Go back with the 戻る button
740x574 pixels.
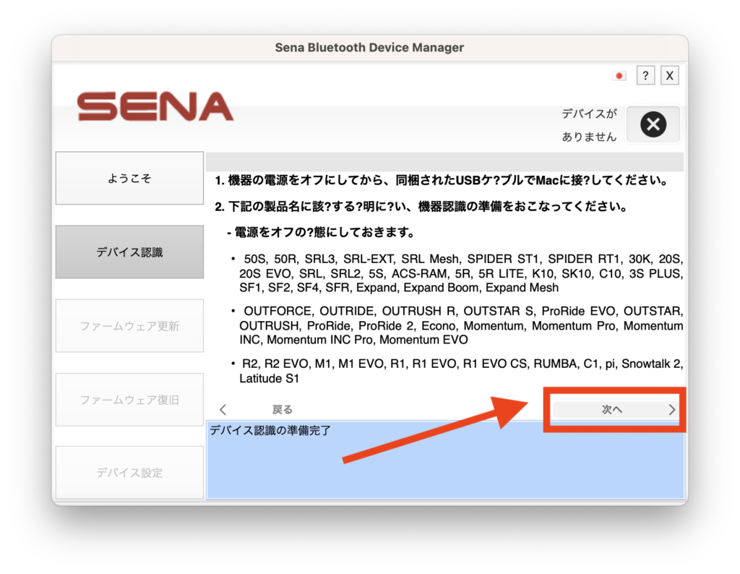click(x=283, y=410)
